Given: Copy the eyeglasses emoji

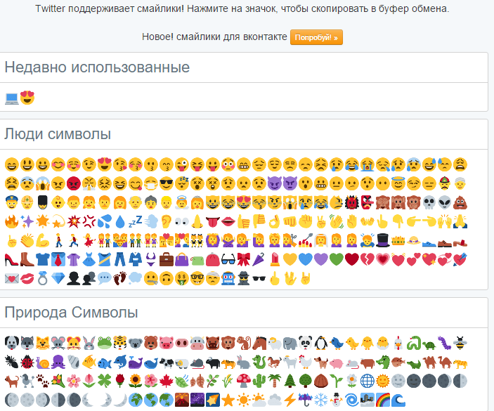Looking at the screenshot, I should (228, 260).
